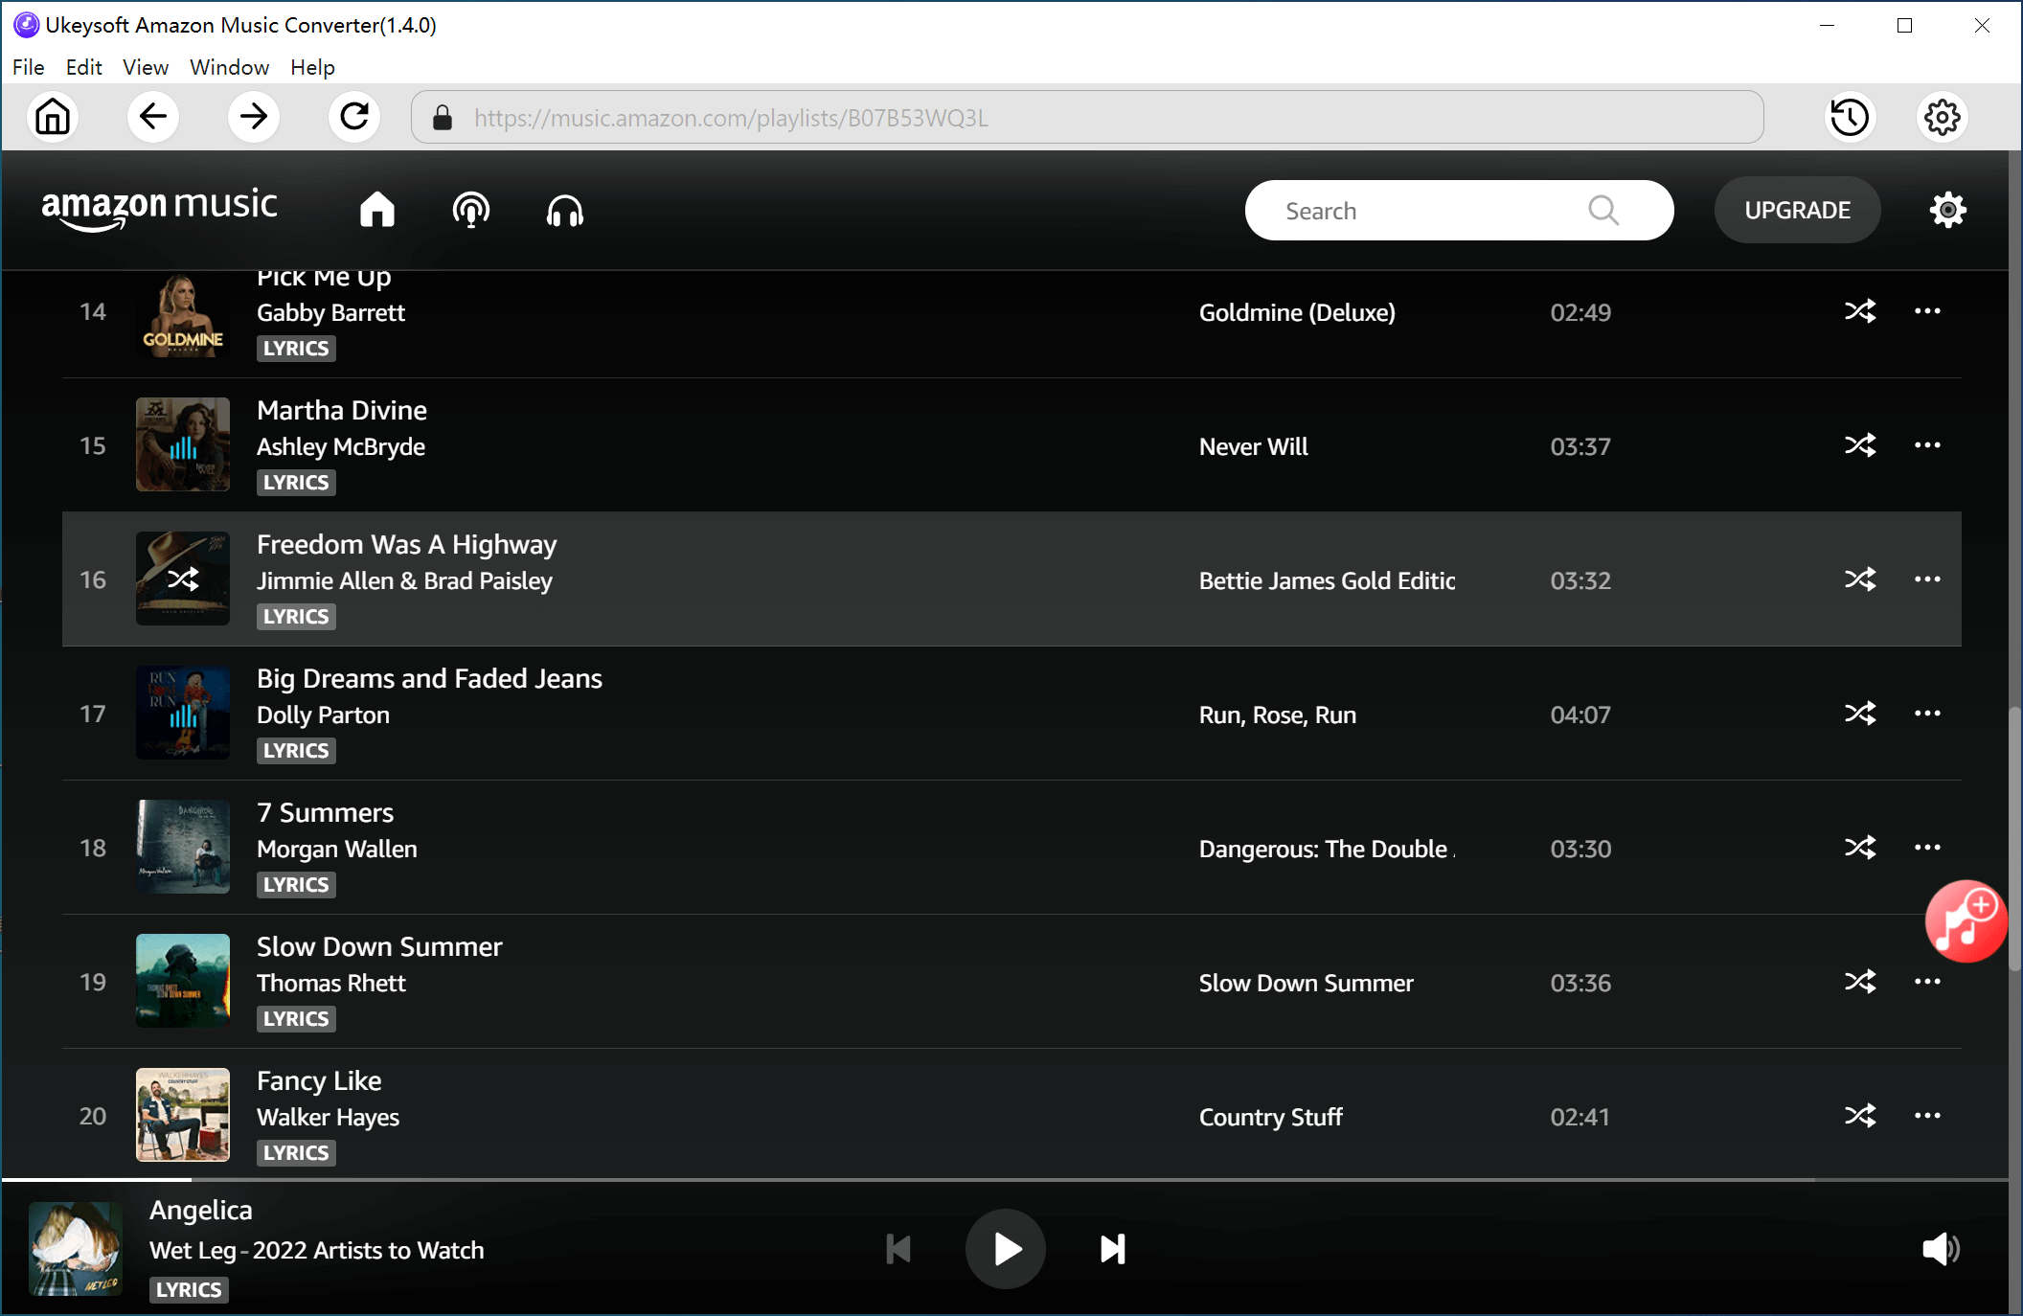Viewport: 2023px width, 1316px height.
Task: Click the shuffle icon for Freedom Was A Highway
Action: coord(1858,579)
